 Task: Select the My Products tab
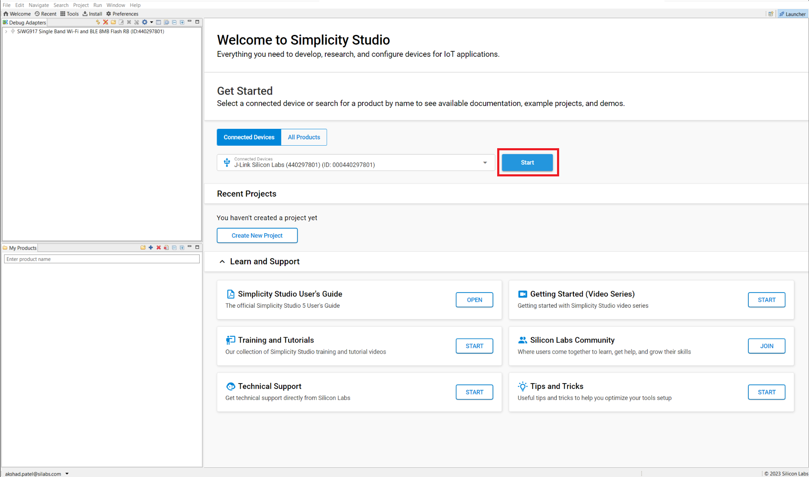20,248
